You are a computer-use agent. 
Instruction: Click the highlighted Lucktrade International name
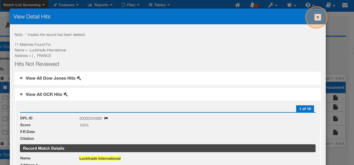point(100,158)
